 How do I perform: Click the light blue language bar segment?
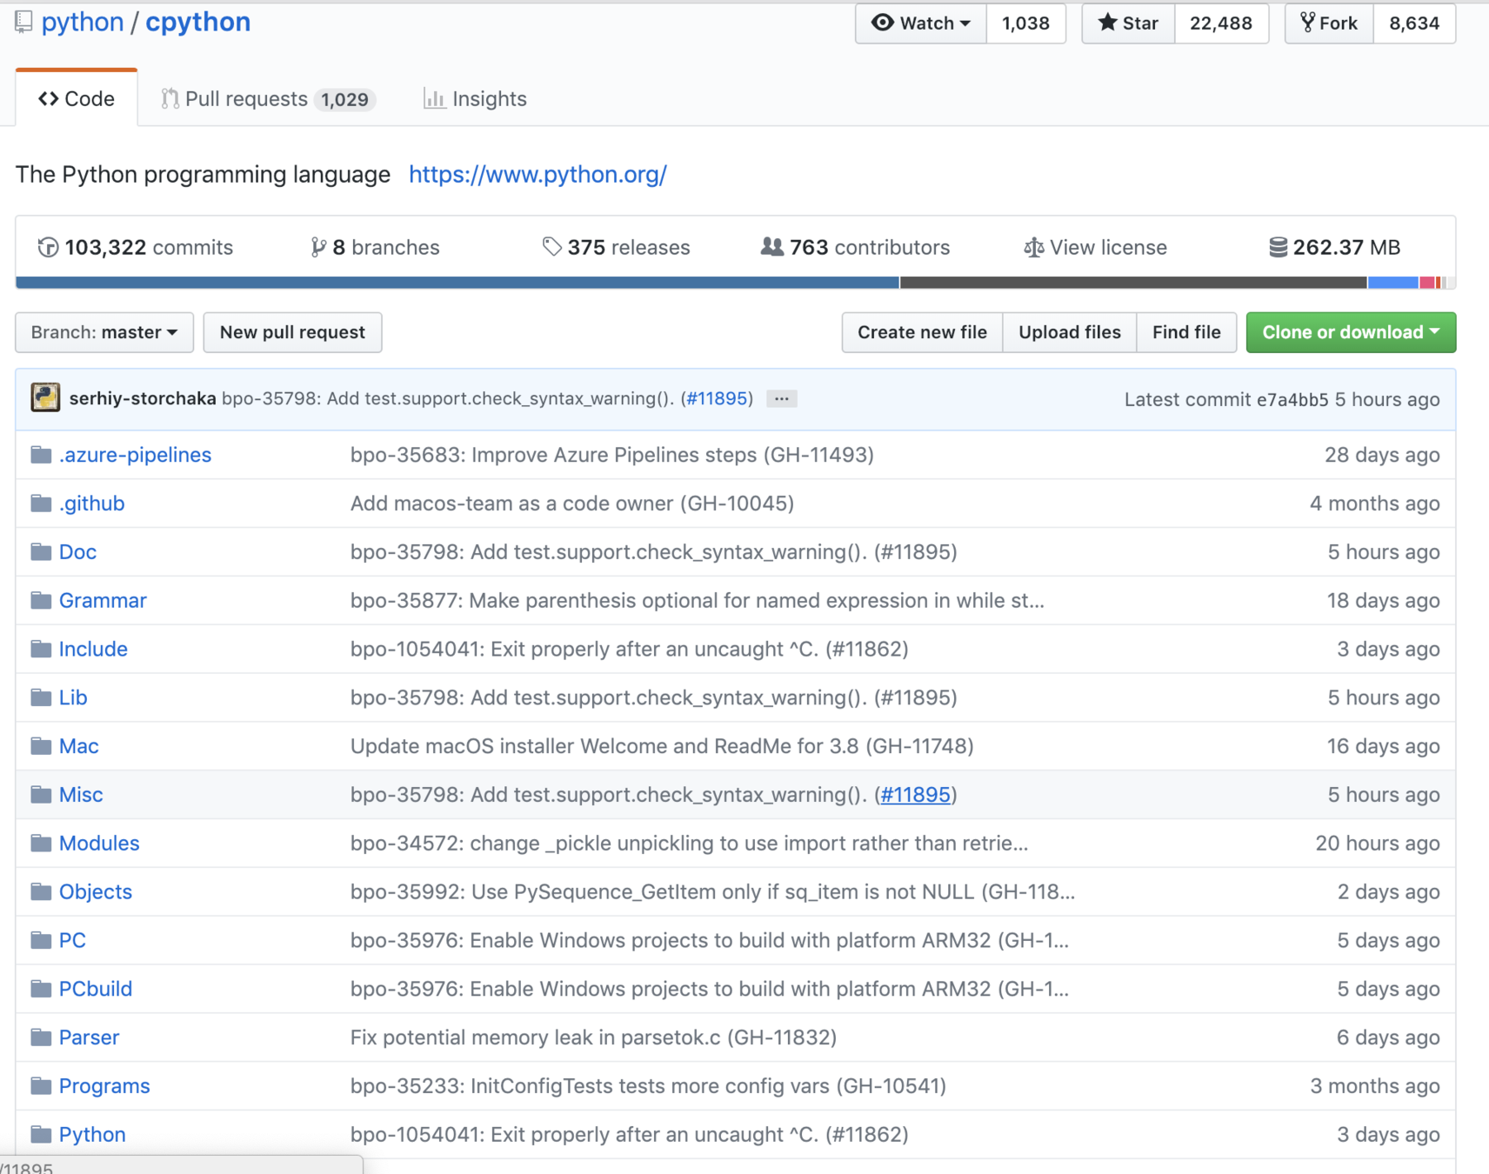coord(1393,283)
